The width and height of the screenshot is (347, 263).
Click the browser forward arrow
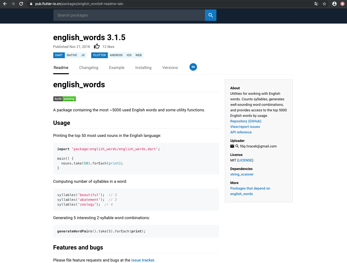point(13,4)
